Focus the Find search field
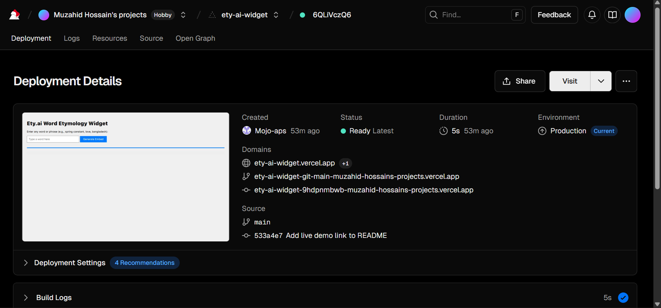The height and width of the screenshot is (308, 661). tap(475, 15)
